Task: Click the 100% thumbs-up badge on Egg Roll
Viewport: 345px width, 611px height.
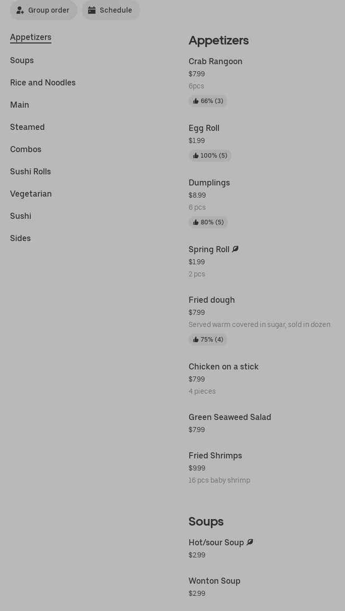Action: 210,156
